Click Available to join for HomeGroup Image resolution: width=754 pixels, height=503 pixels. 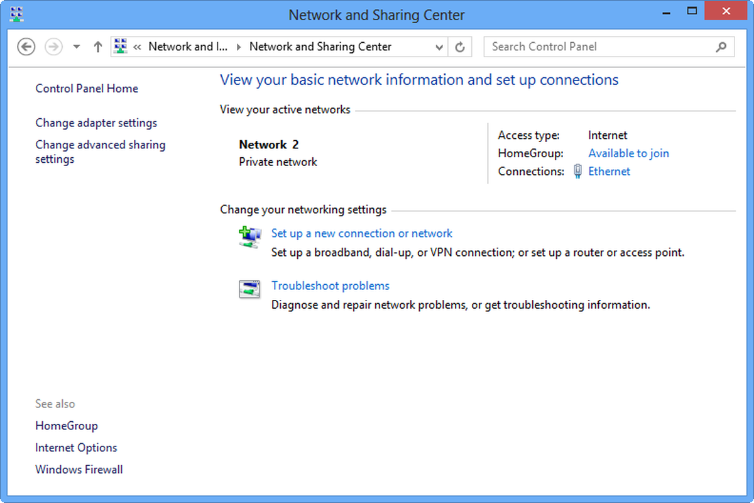628,153
